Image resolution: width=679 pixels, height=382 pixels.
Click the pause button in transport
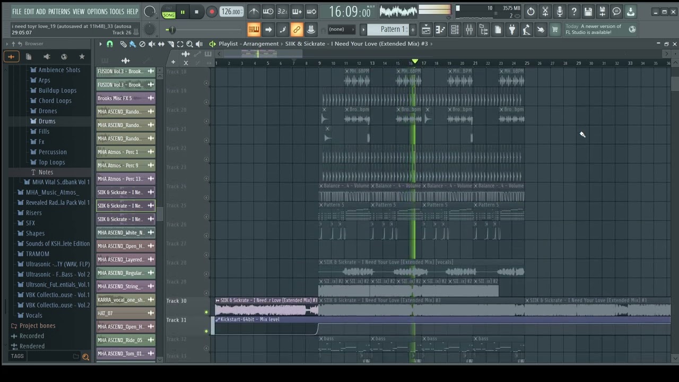[x=182, y=12]
